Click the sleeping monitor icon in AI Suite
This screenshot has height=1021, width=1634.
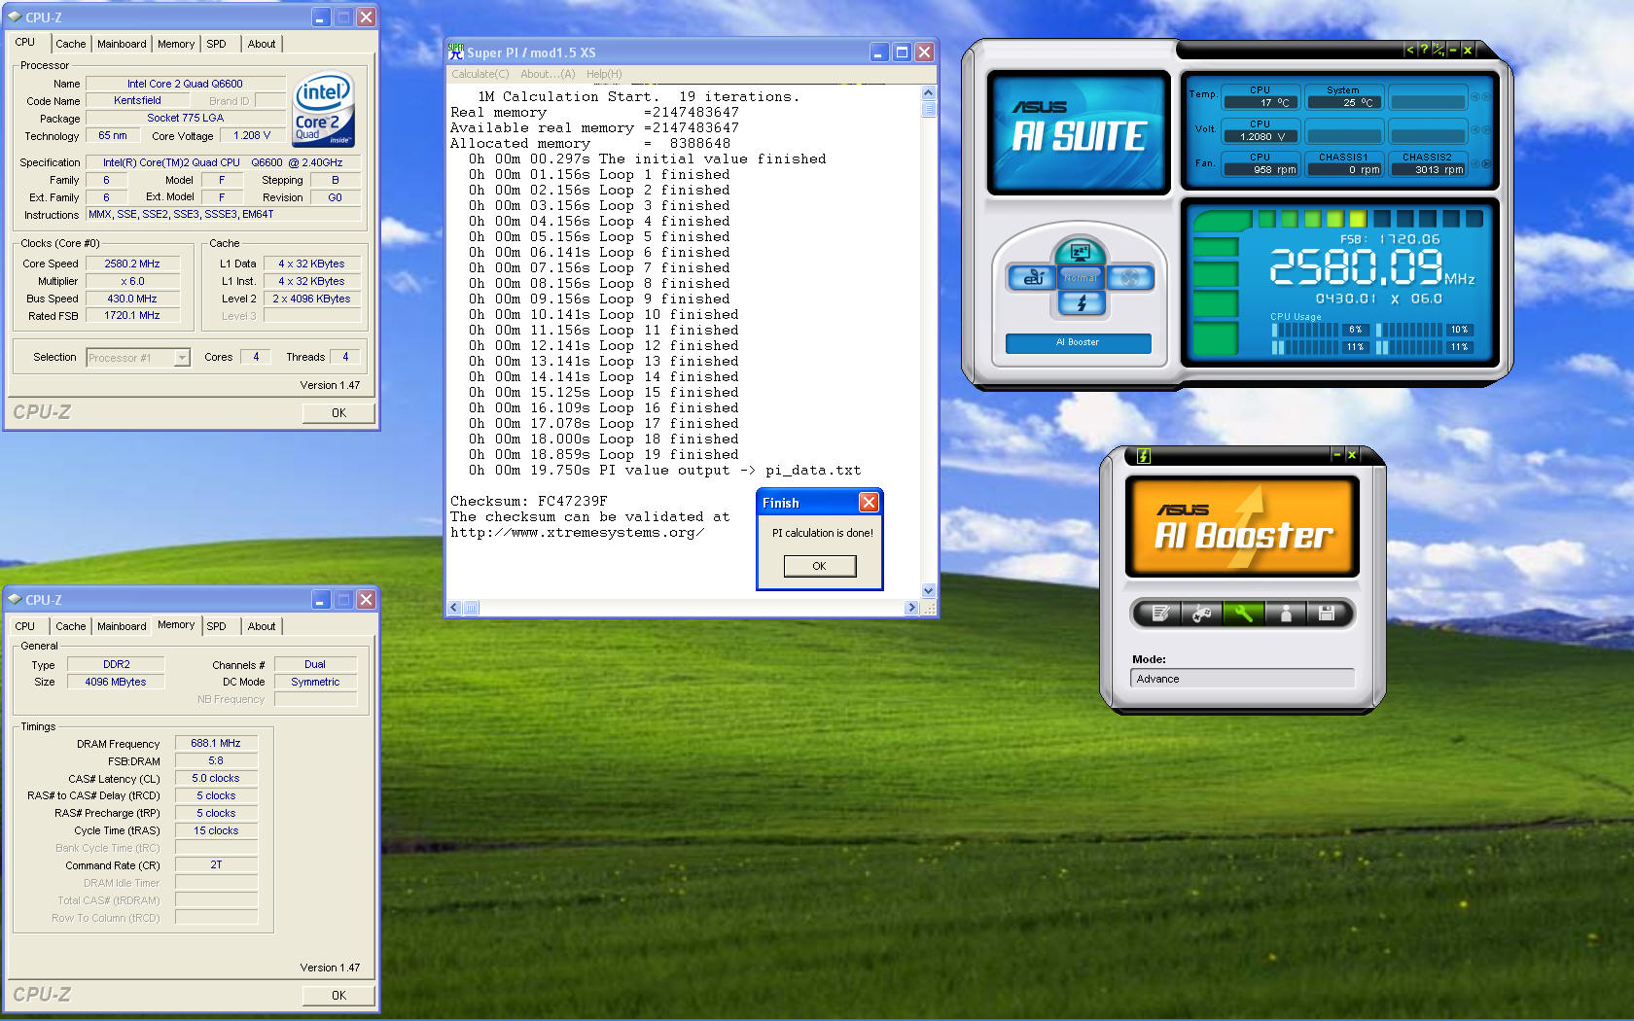pos(1080,253)
